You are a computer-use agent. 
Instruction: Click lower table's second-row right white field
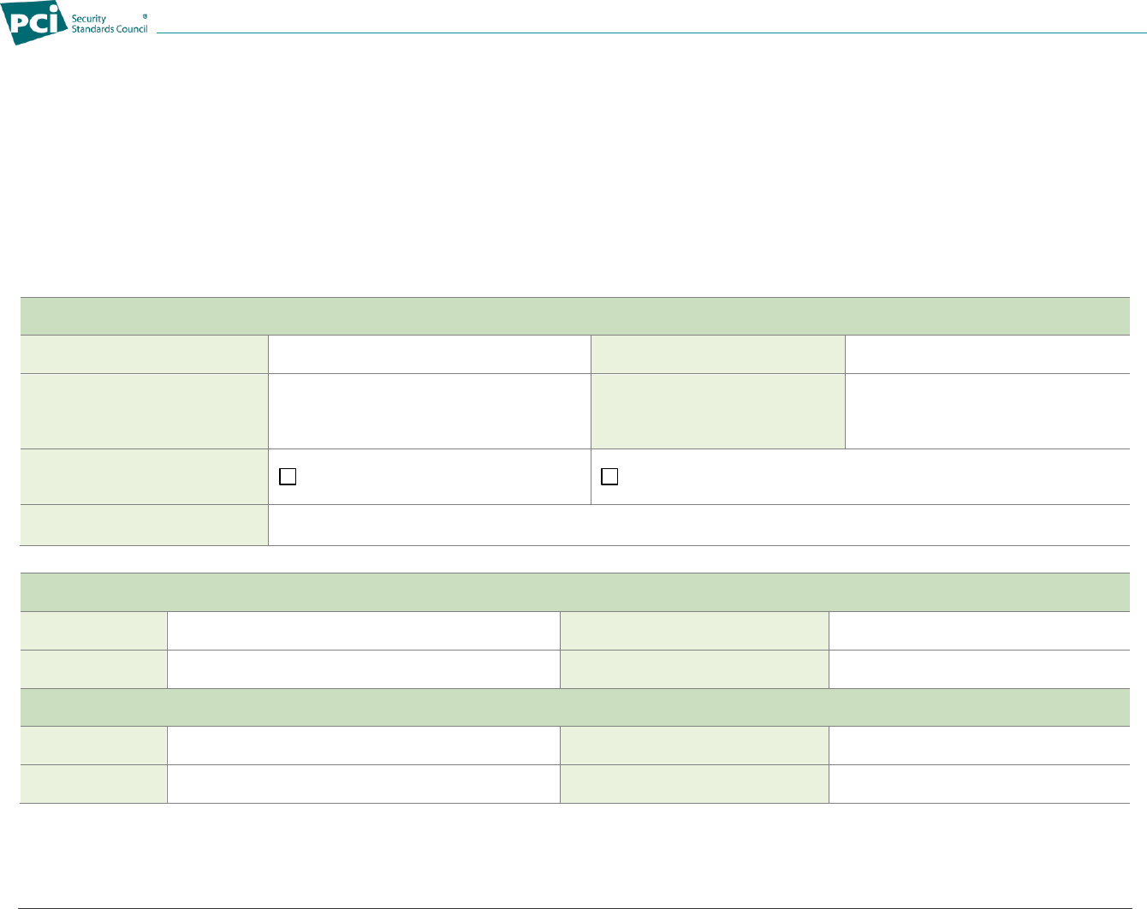coord(979,669)
